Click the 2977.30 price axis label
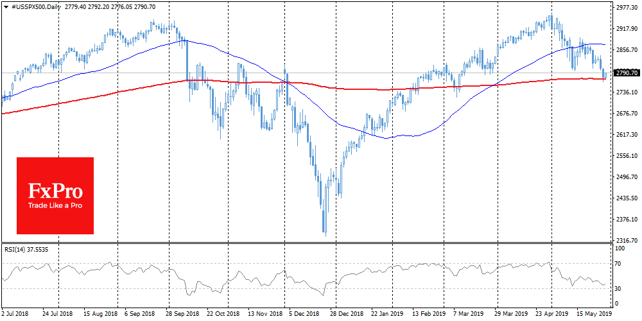 click(x=626, y=8)
